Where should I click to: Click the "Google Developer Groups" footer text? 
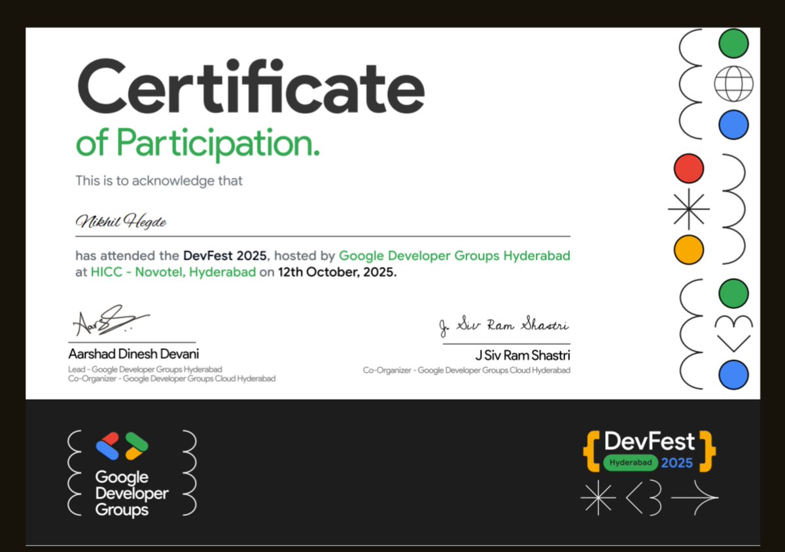coord(131,494)
